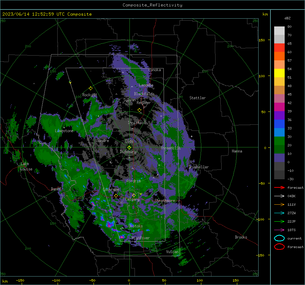Click the Ponoka city label
Viewport: 305px width, 285px height.
coord(155,70)
